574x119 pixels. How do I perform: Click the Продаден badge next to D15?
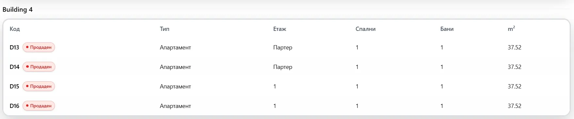point(39,86)
